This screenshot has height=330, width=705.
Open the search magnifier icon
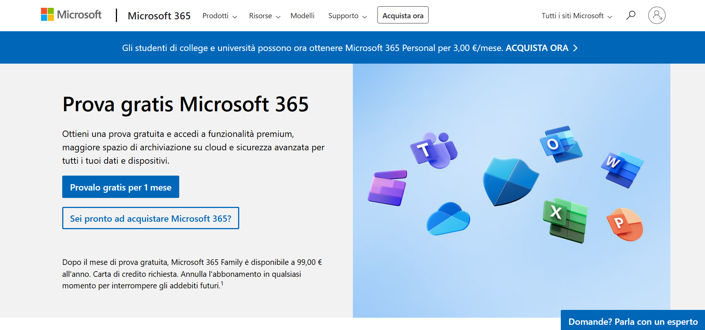pos(630,15)
